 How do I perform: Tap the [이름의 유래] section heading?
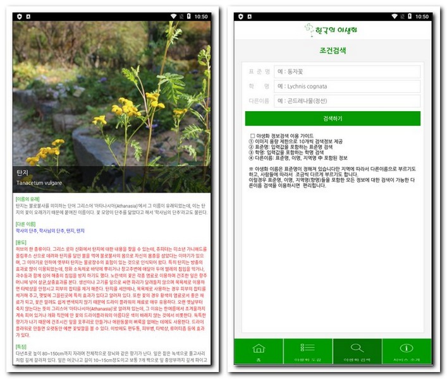pyautogui.click(x=27, y=199)
